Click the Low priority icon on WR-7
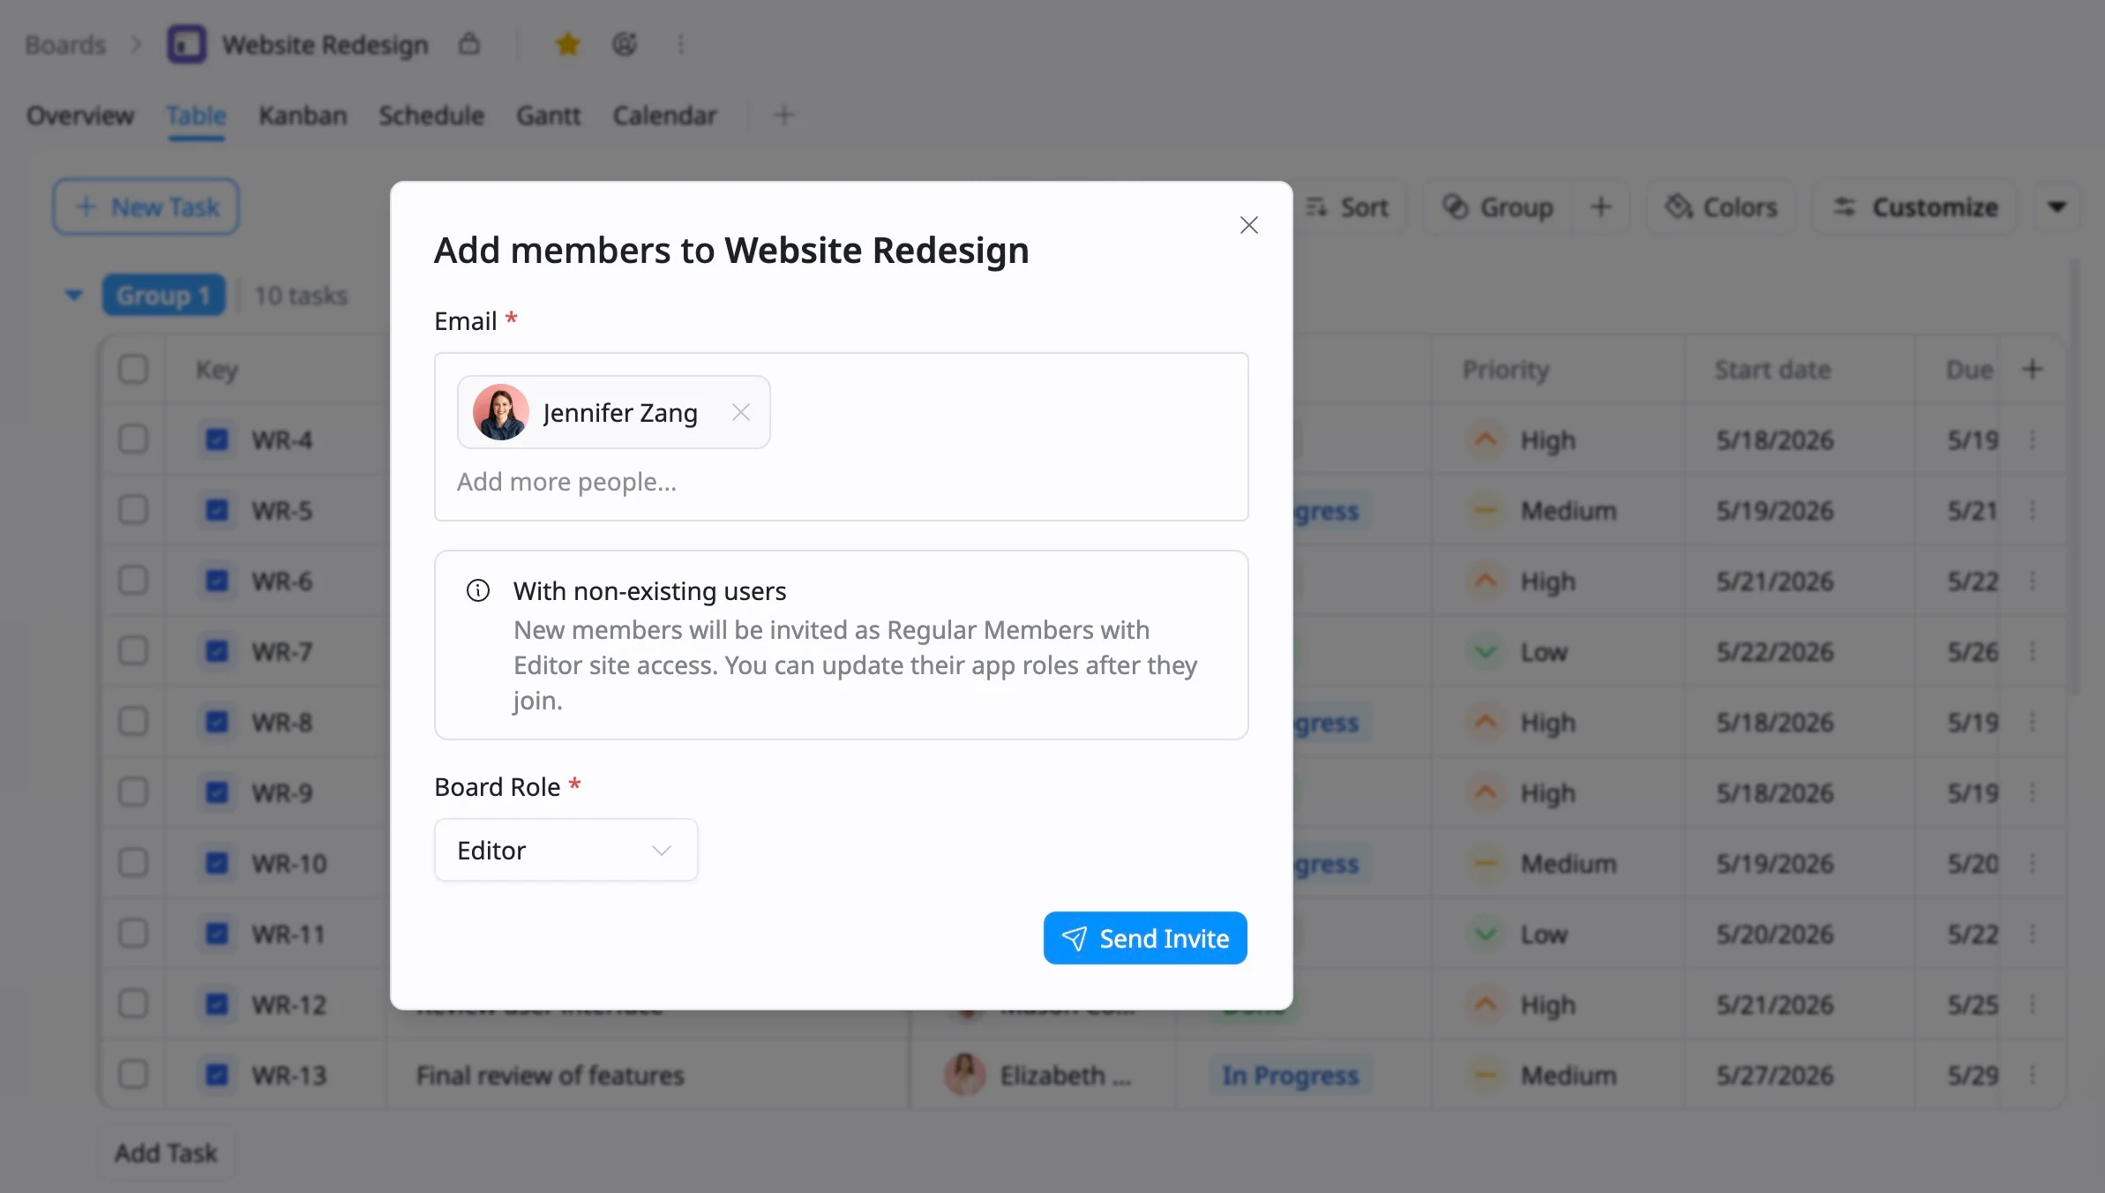Screen dimensions: 2105x1193 click(x=1486, y=652)
